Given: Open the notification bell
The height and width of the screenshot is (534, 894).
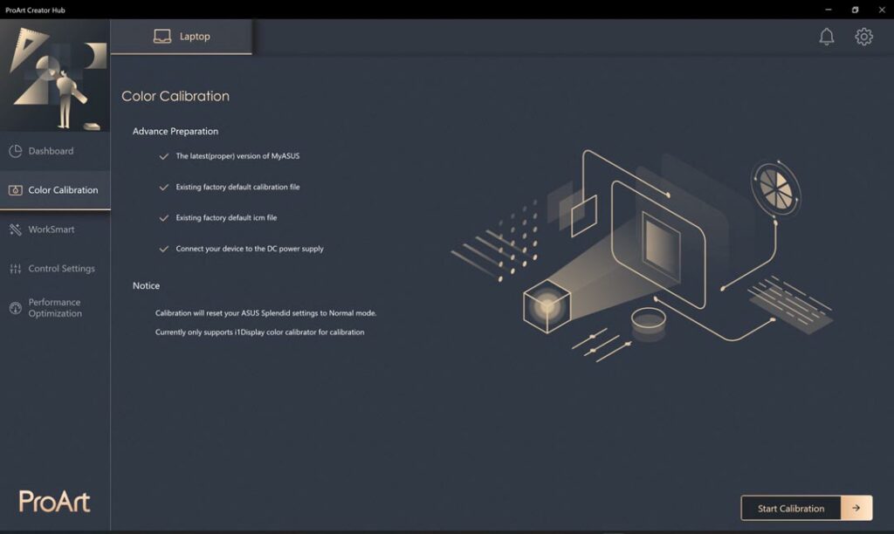Looking at the screenshot, I should 824,36.
